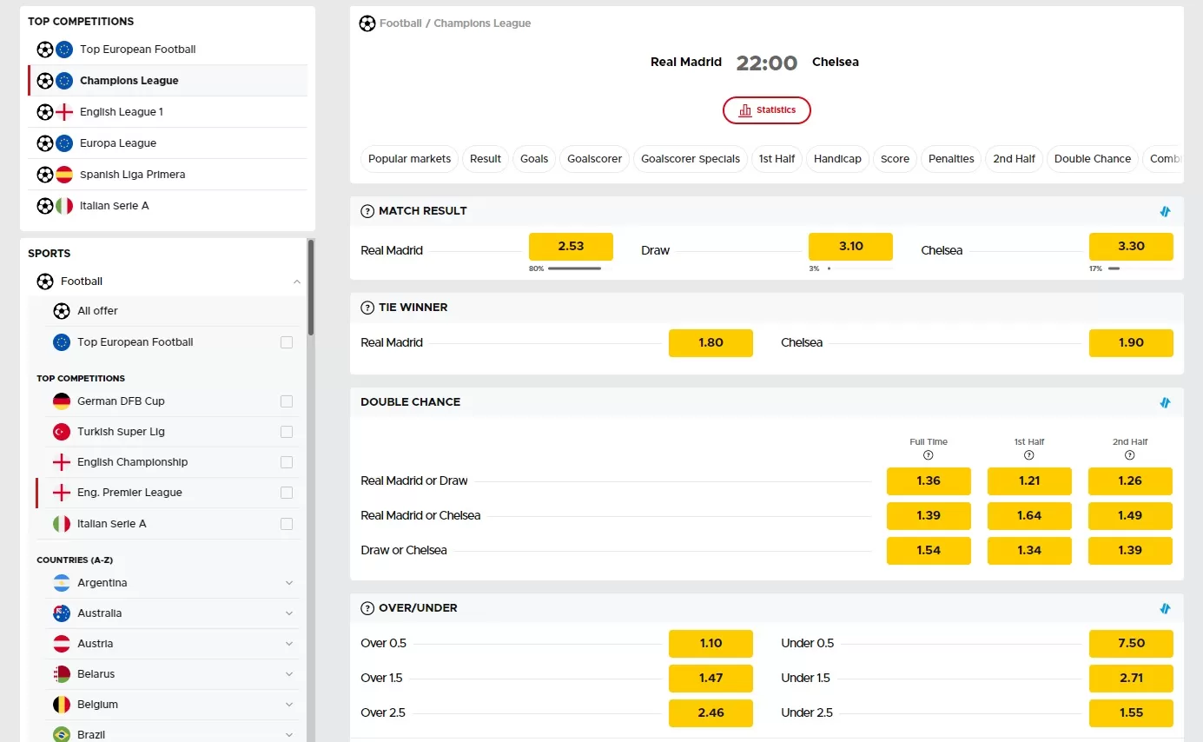
Task: Click the Australia flag icon
Action: click(x=62, y=613)
